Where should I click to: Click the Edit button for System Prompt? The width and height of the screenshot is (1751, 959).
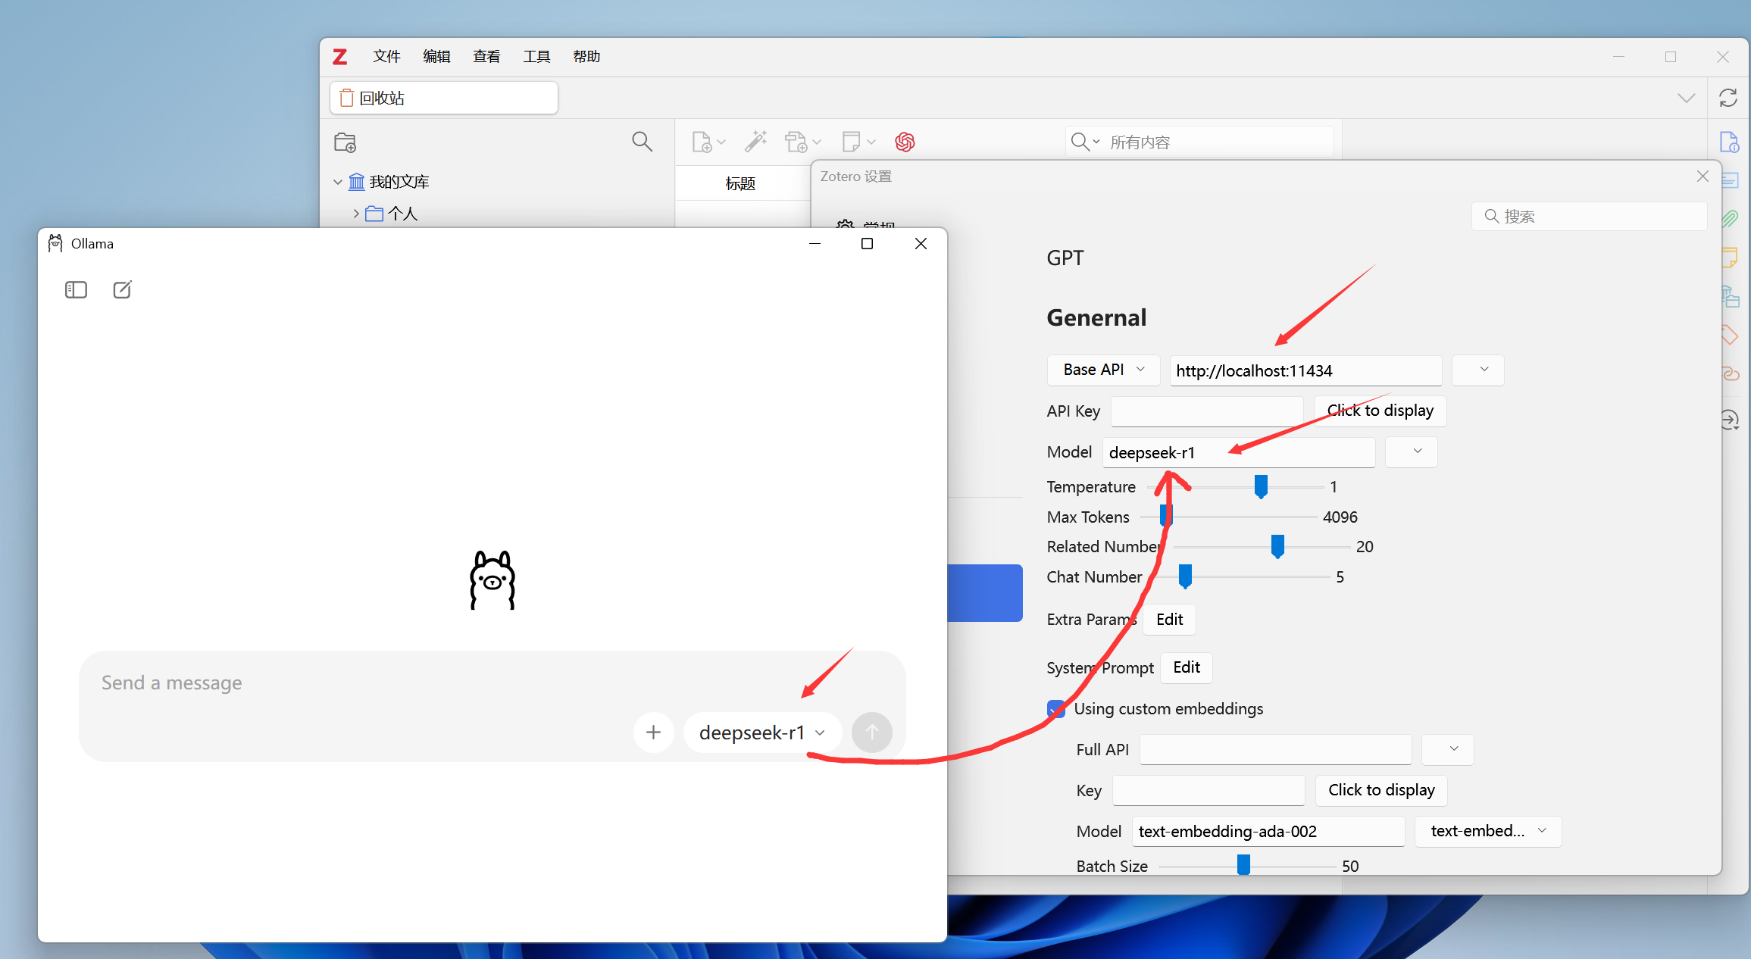pyautogui.click(x=1186, y=667)
